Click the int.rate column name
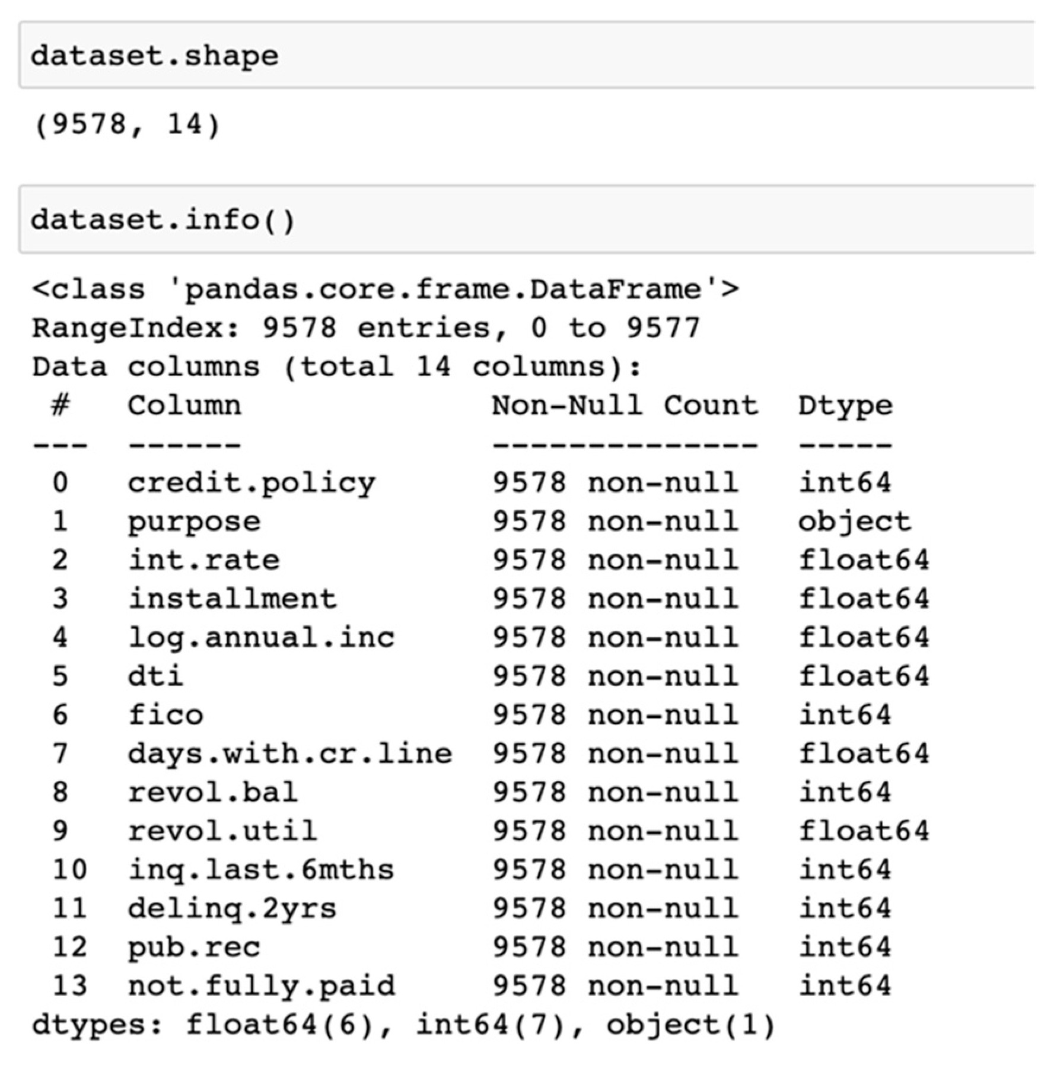 pyautogui.click(x=204, y=560)
